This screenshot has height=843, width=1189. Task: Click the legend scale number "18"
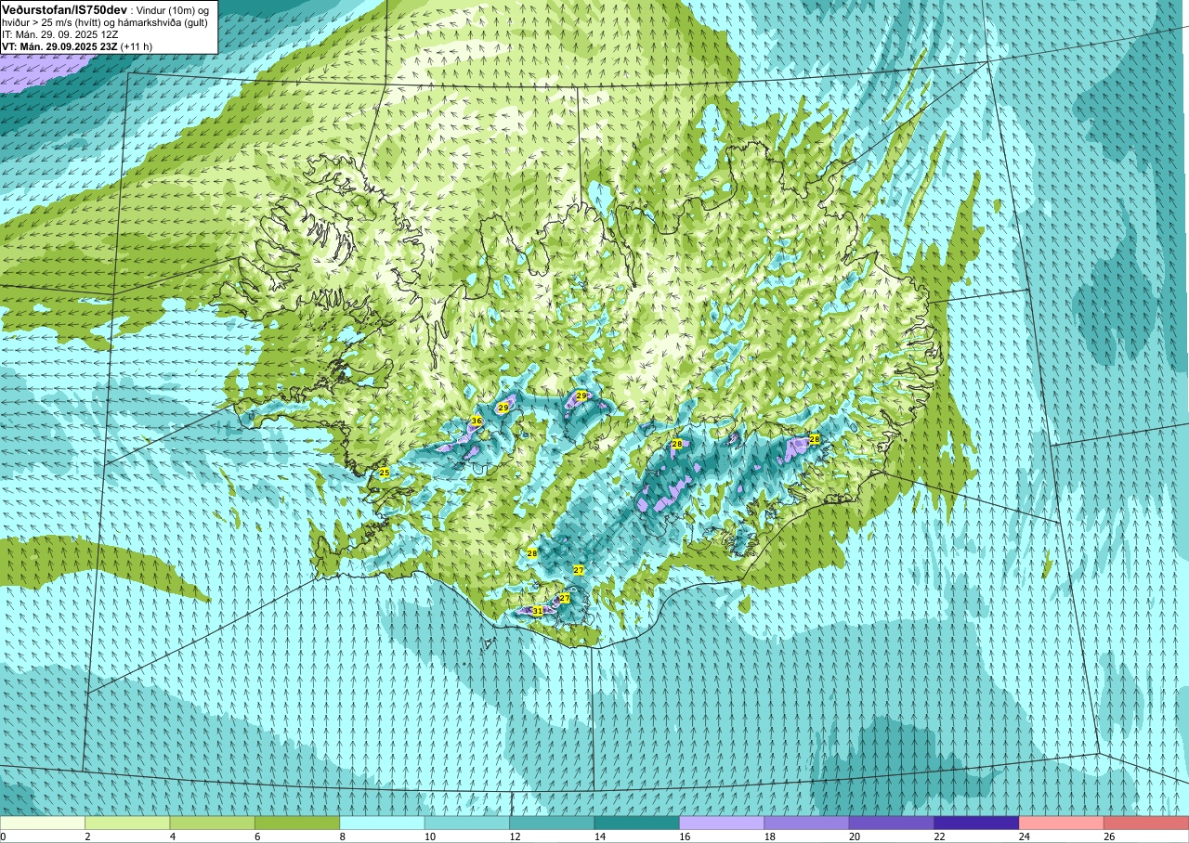pos(770,837)
